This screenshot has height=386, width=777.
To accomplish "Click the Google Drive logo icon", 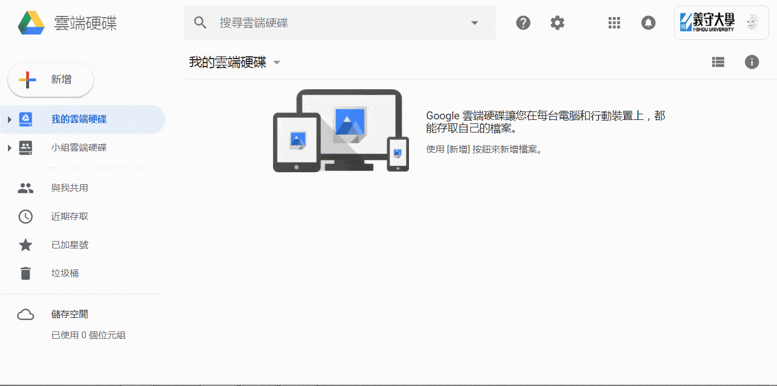I will click(31, 23).
